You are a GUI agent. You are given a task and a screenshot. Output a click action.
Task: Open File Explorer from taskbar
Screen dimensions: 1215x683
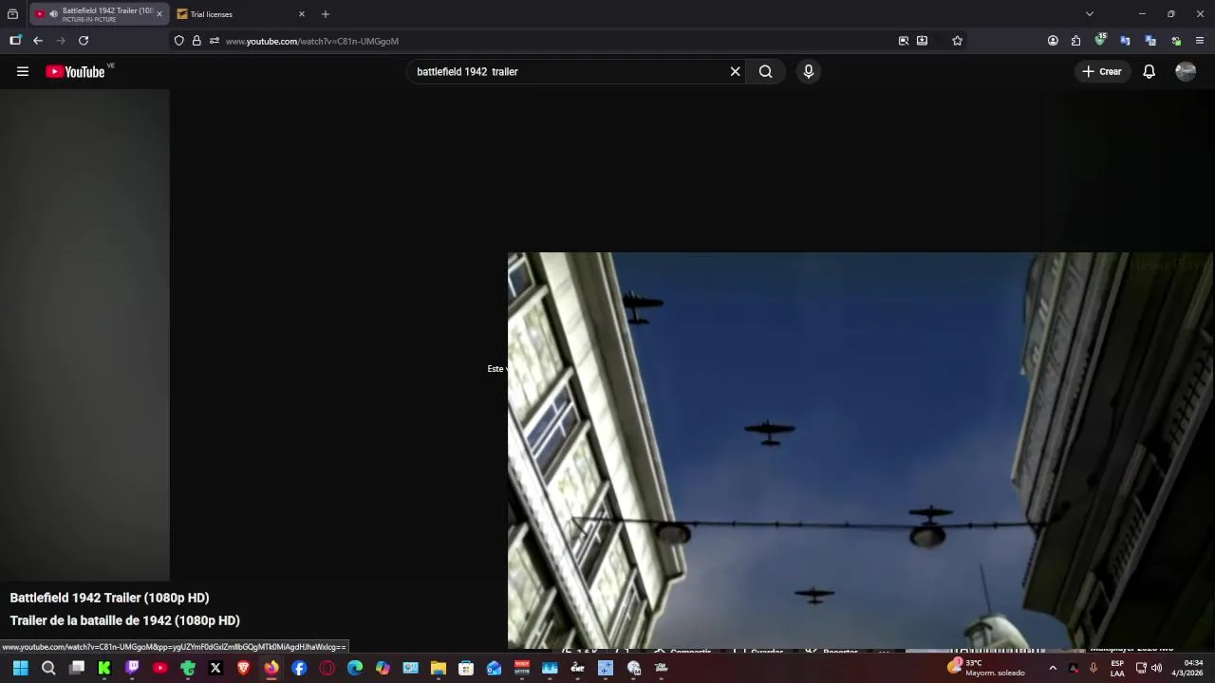439,668
